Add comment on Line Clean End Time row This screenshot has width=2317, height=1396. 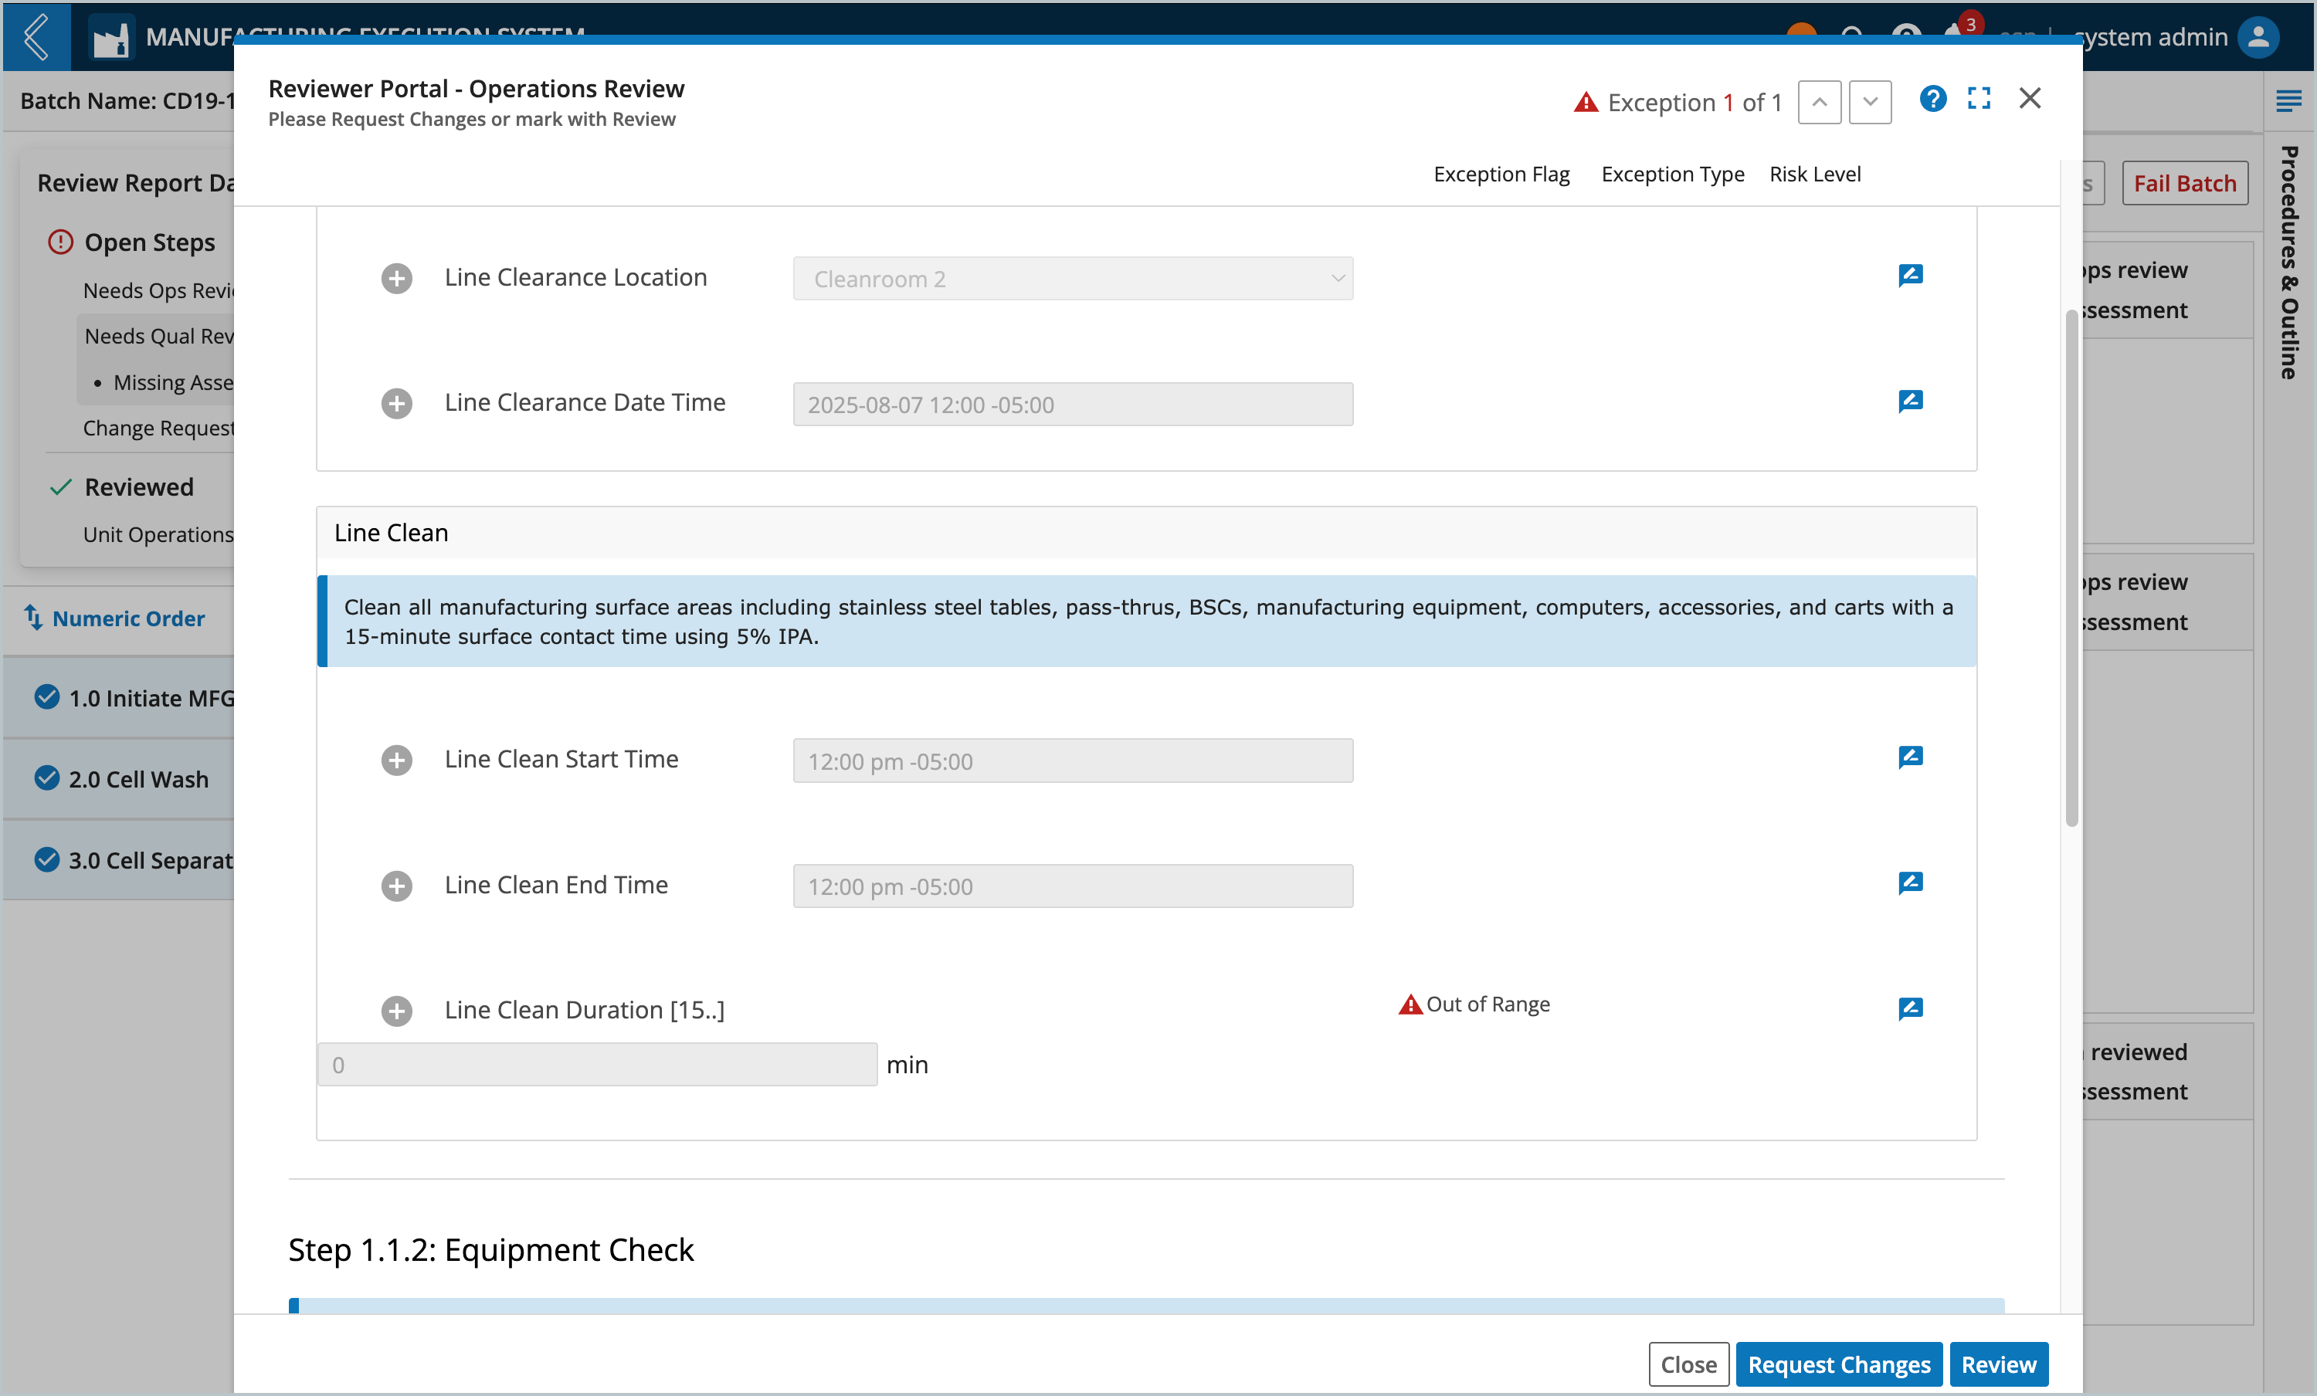1911,883
